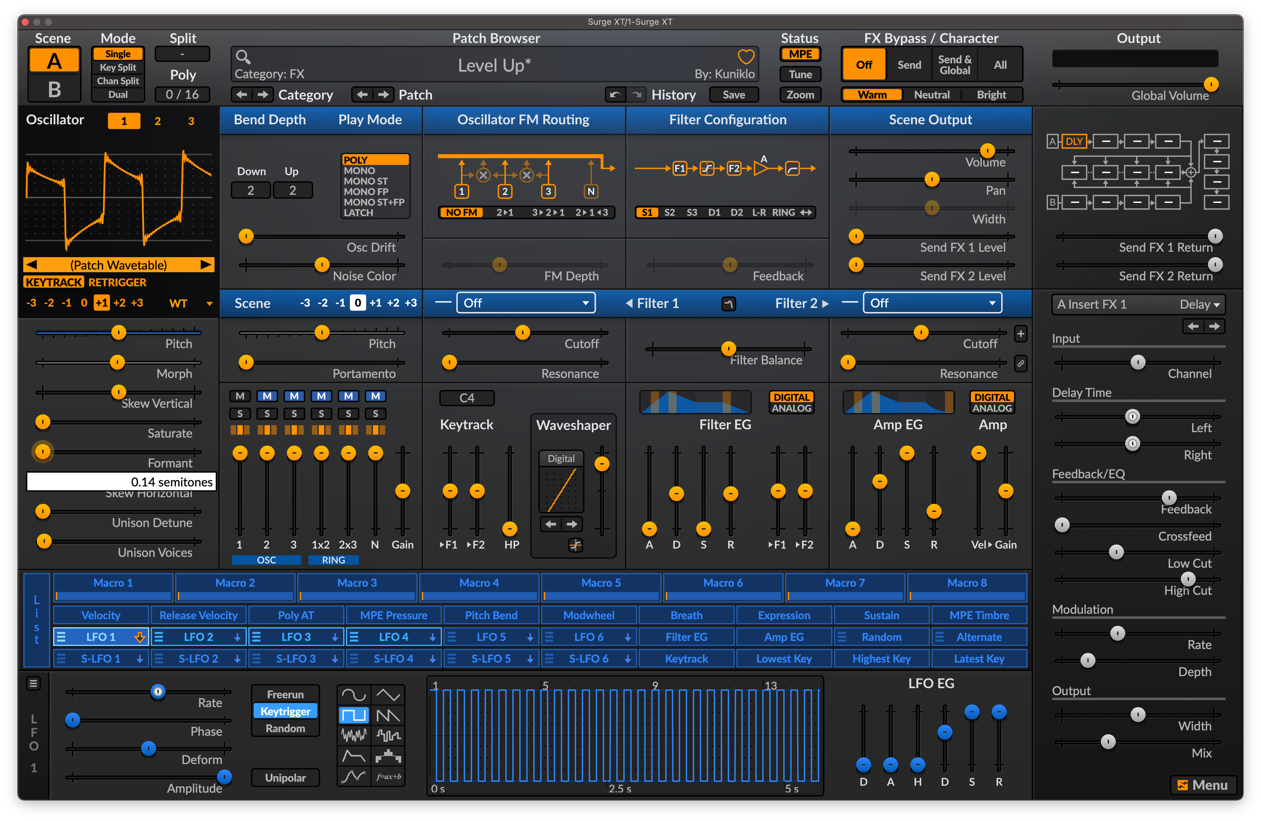Select Key Split scene mode
Viewport: 1261px width, 821px height.
point(118,67)
